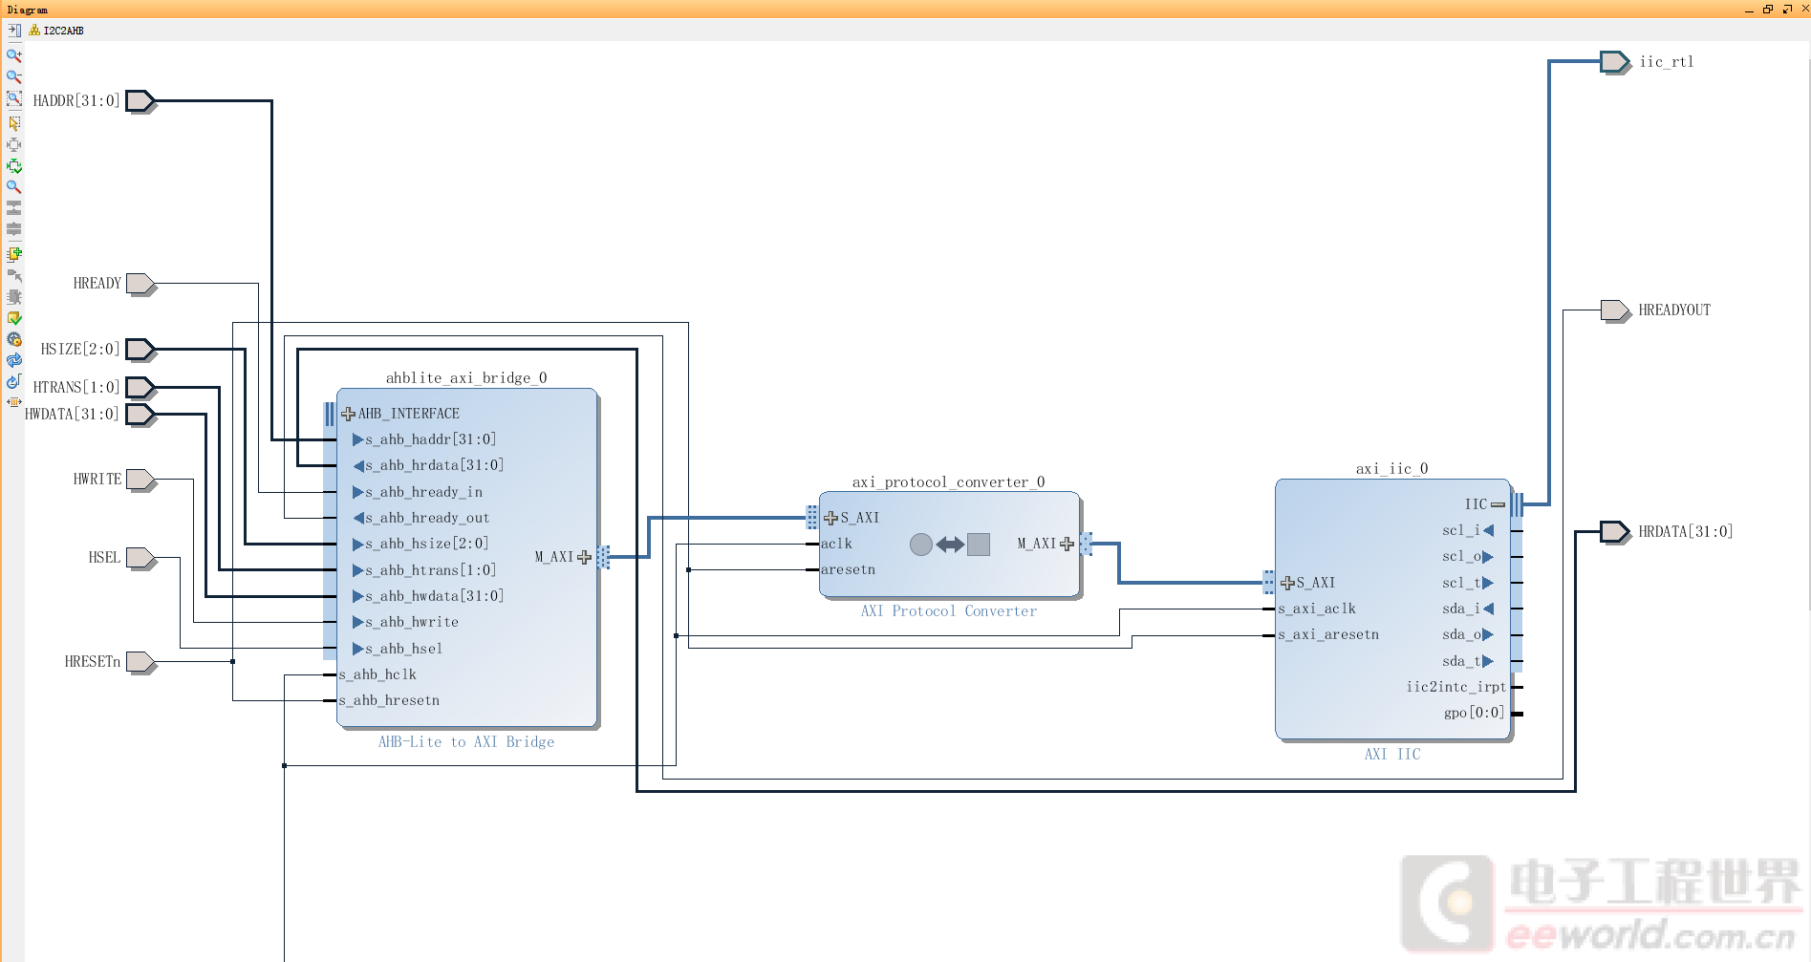
Task: Expand S_AXI on axi_protocol_converter_0
Action: [830, 518]
